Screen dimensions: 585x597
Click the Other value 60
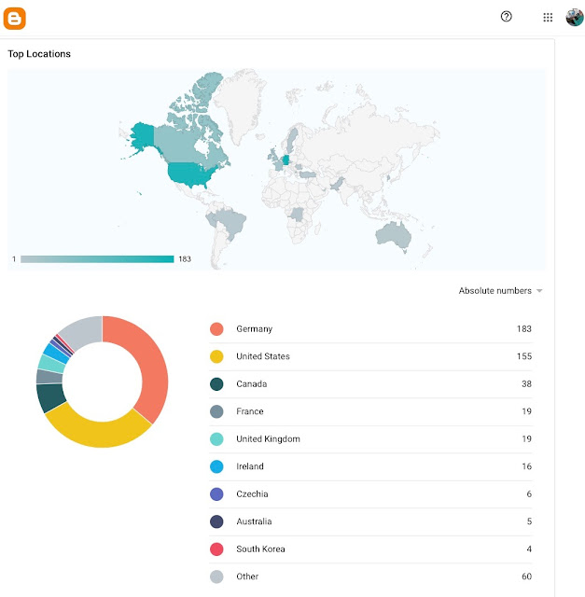click(527, 576)
